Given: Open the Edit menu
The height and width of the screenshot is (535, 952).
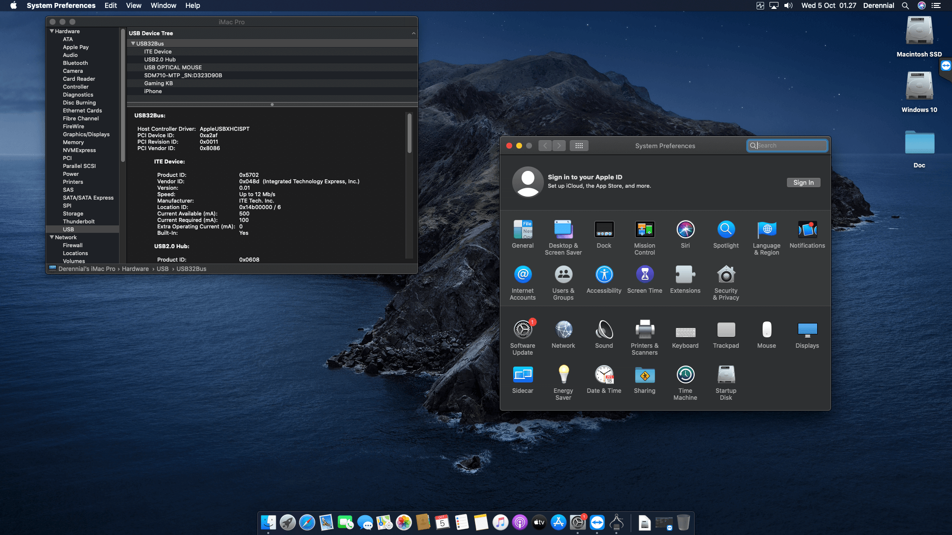Looking at the screenshot, I should pyautogui.click(x=110, y=5).
